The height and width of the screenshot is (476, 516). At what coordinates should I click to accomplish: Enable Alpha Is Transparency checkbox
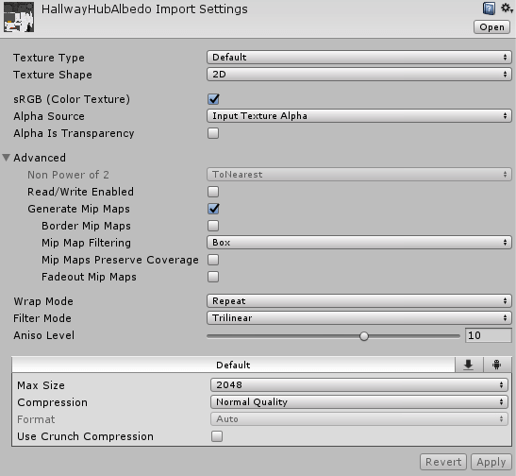213,133
